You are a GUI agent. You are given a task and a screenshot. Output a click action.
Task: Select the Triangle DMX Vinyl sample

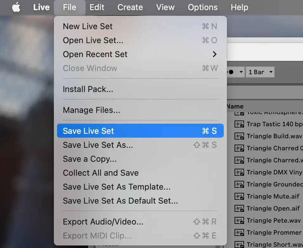pos(274,173)
